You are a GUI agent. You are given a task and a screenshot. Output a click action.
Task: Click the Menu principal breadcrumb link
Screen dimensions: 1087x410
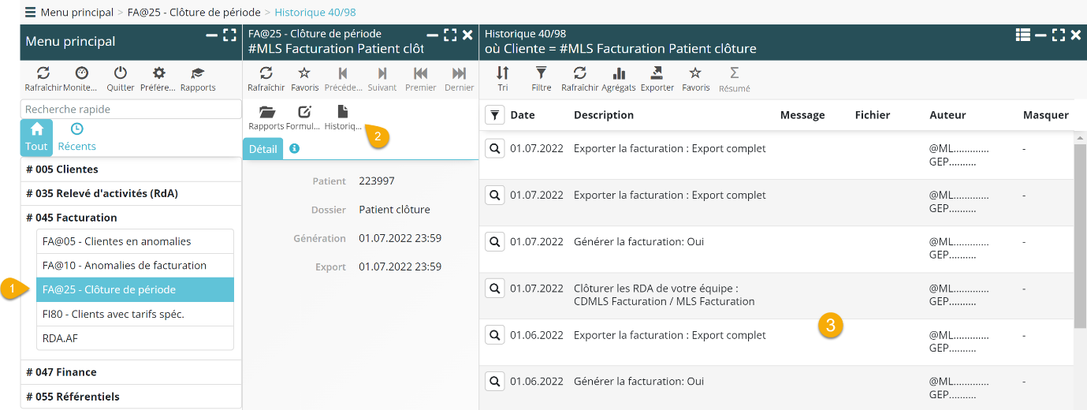point(76,13)
